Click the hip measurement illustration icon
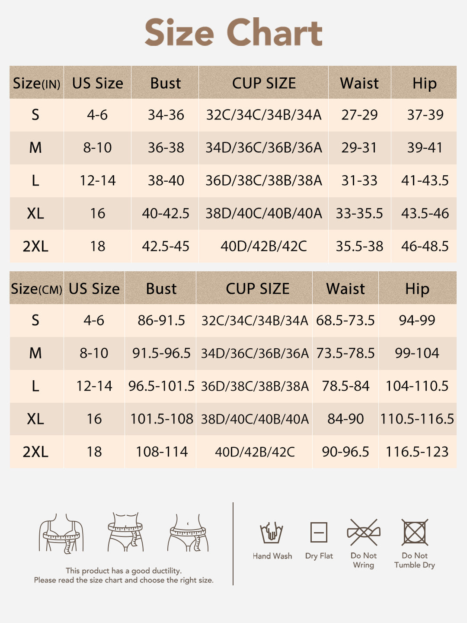Viewport: 467px width, 623px height. [x=188, y=532]
